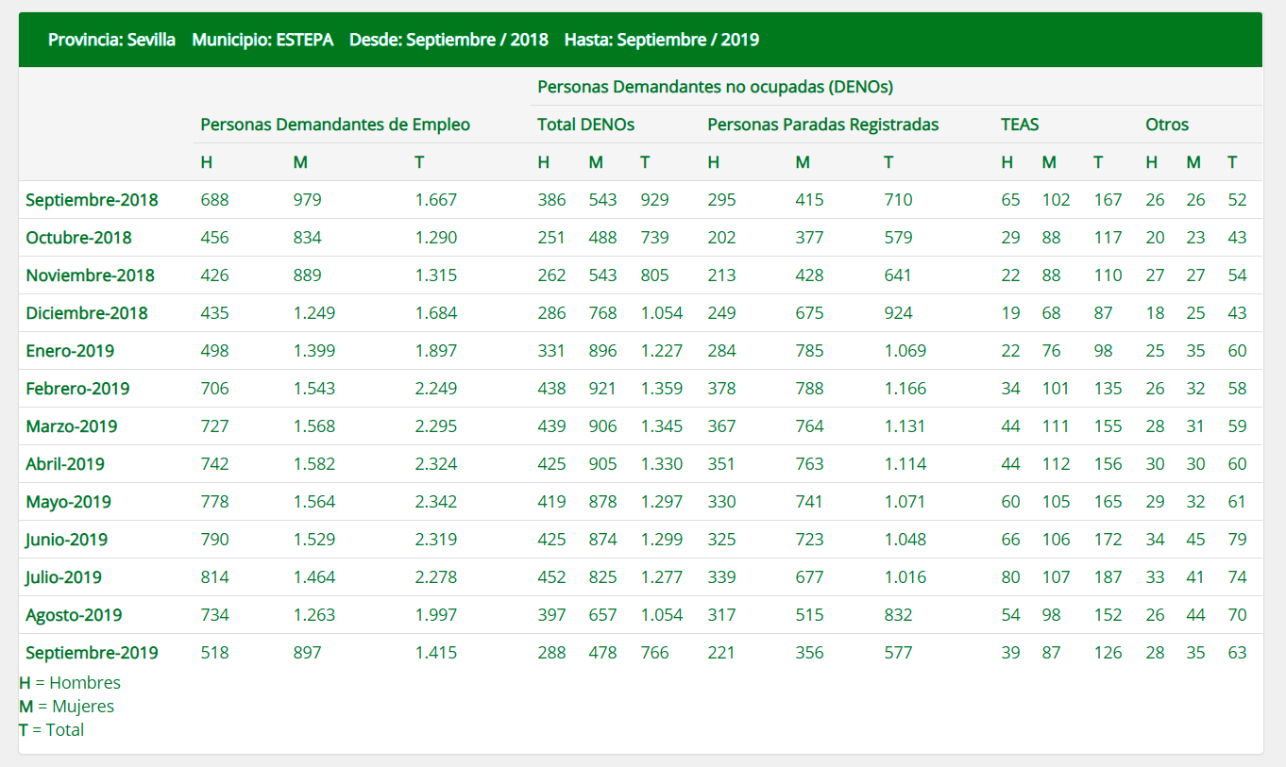Click the Enero-2019 row label
Screen dimensions: 1286x767
click(70, 351)
